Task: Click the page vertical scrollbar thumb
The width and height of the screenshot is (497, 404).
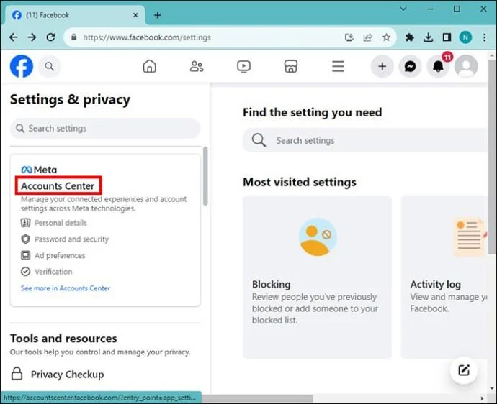Action: tap(492, 157)
